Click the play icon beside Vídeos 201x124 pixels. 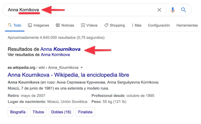(83, 25)
